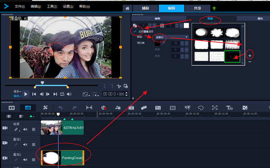Toggle the apply overlay options checkbox

135,31
